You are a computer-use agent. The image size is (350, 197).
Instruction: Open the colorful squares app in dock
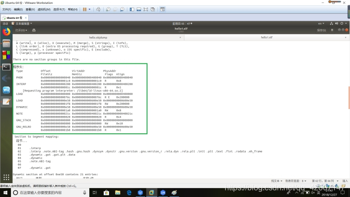point(6,55)
